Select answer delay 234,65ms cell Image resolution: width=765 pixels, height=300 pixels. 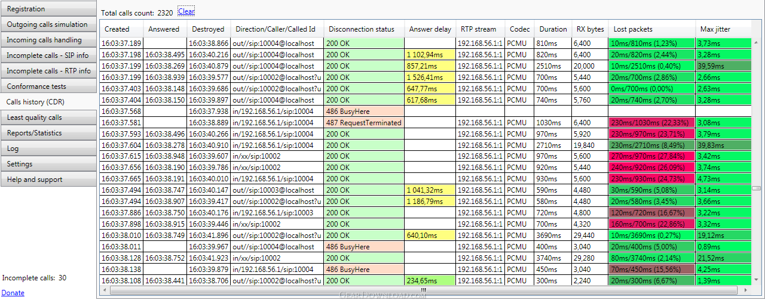coord(430,280)
